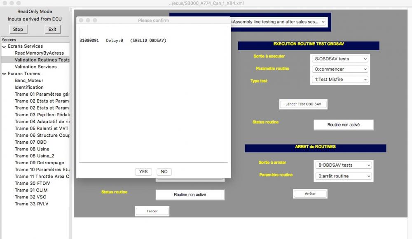412x239 pixels.
Task: Open Trame 05 Ralenti et VVT
Action: [x=42, y=128]
